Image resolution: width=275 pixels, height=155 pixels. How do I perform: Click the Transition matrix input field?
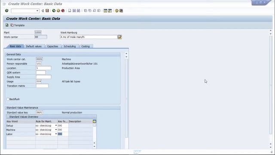point(42,86)
